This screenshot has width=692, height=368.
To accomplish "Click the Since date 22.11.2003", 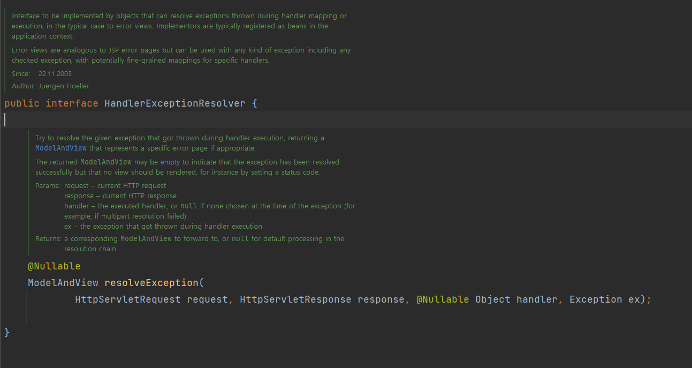I will (x=55, y=73).
